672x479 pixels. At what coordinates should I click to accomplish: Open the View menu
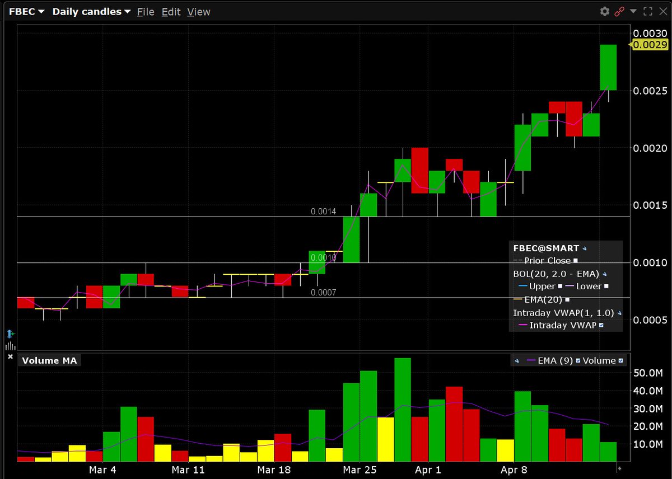[x=199, y=11]
